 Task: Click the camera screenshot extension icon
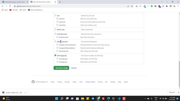137,6
